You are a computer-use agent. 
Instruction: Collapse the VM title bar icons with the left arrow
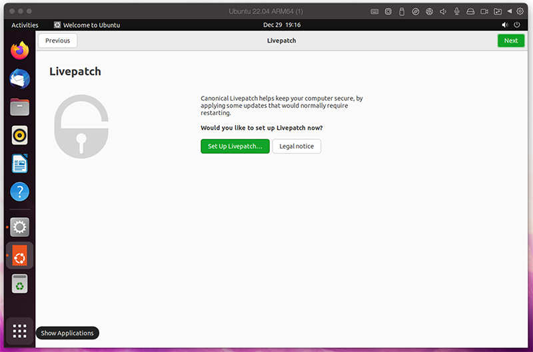(509, 11)
